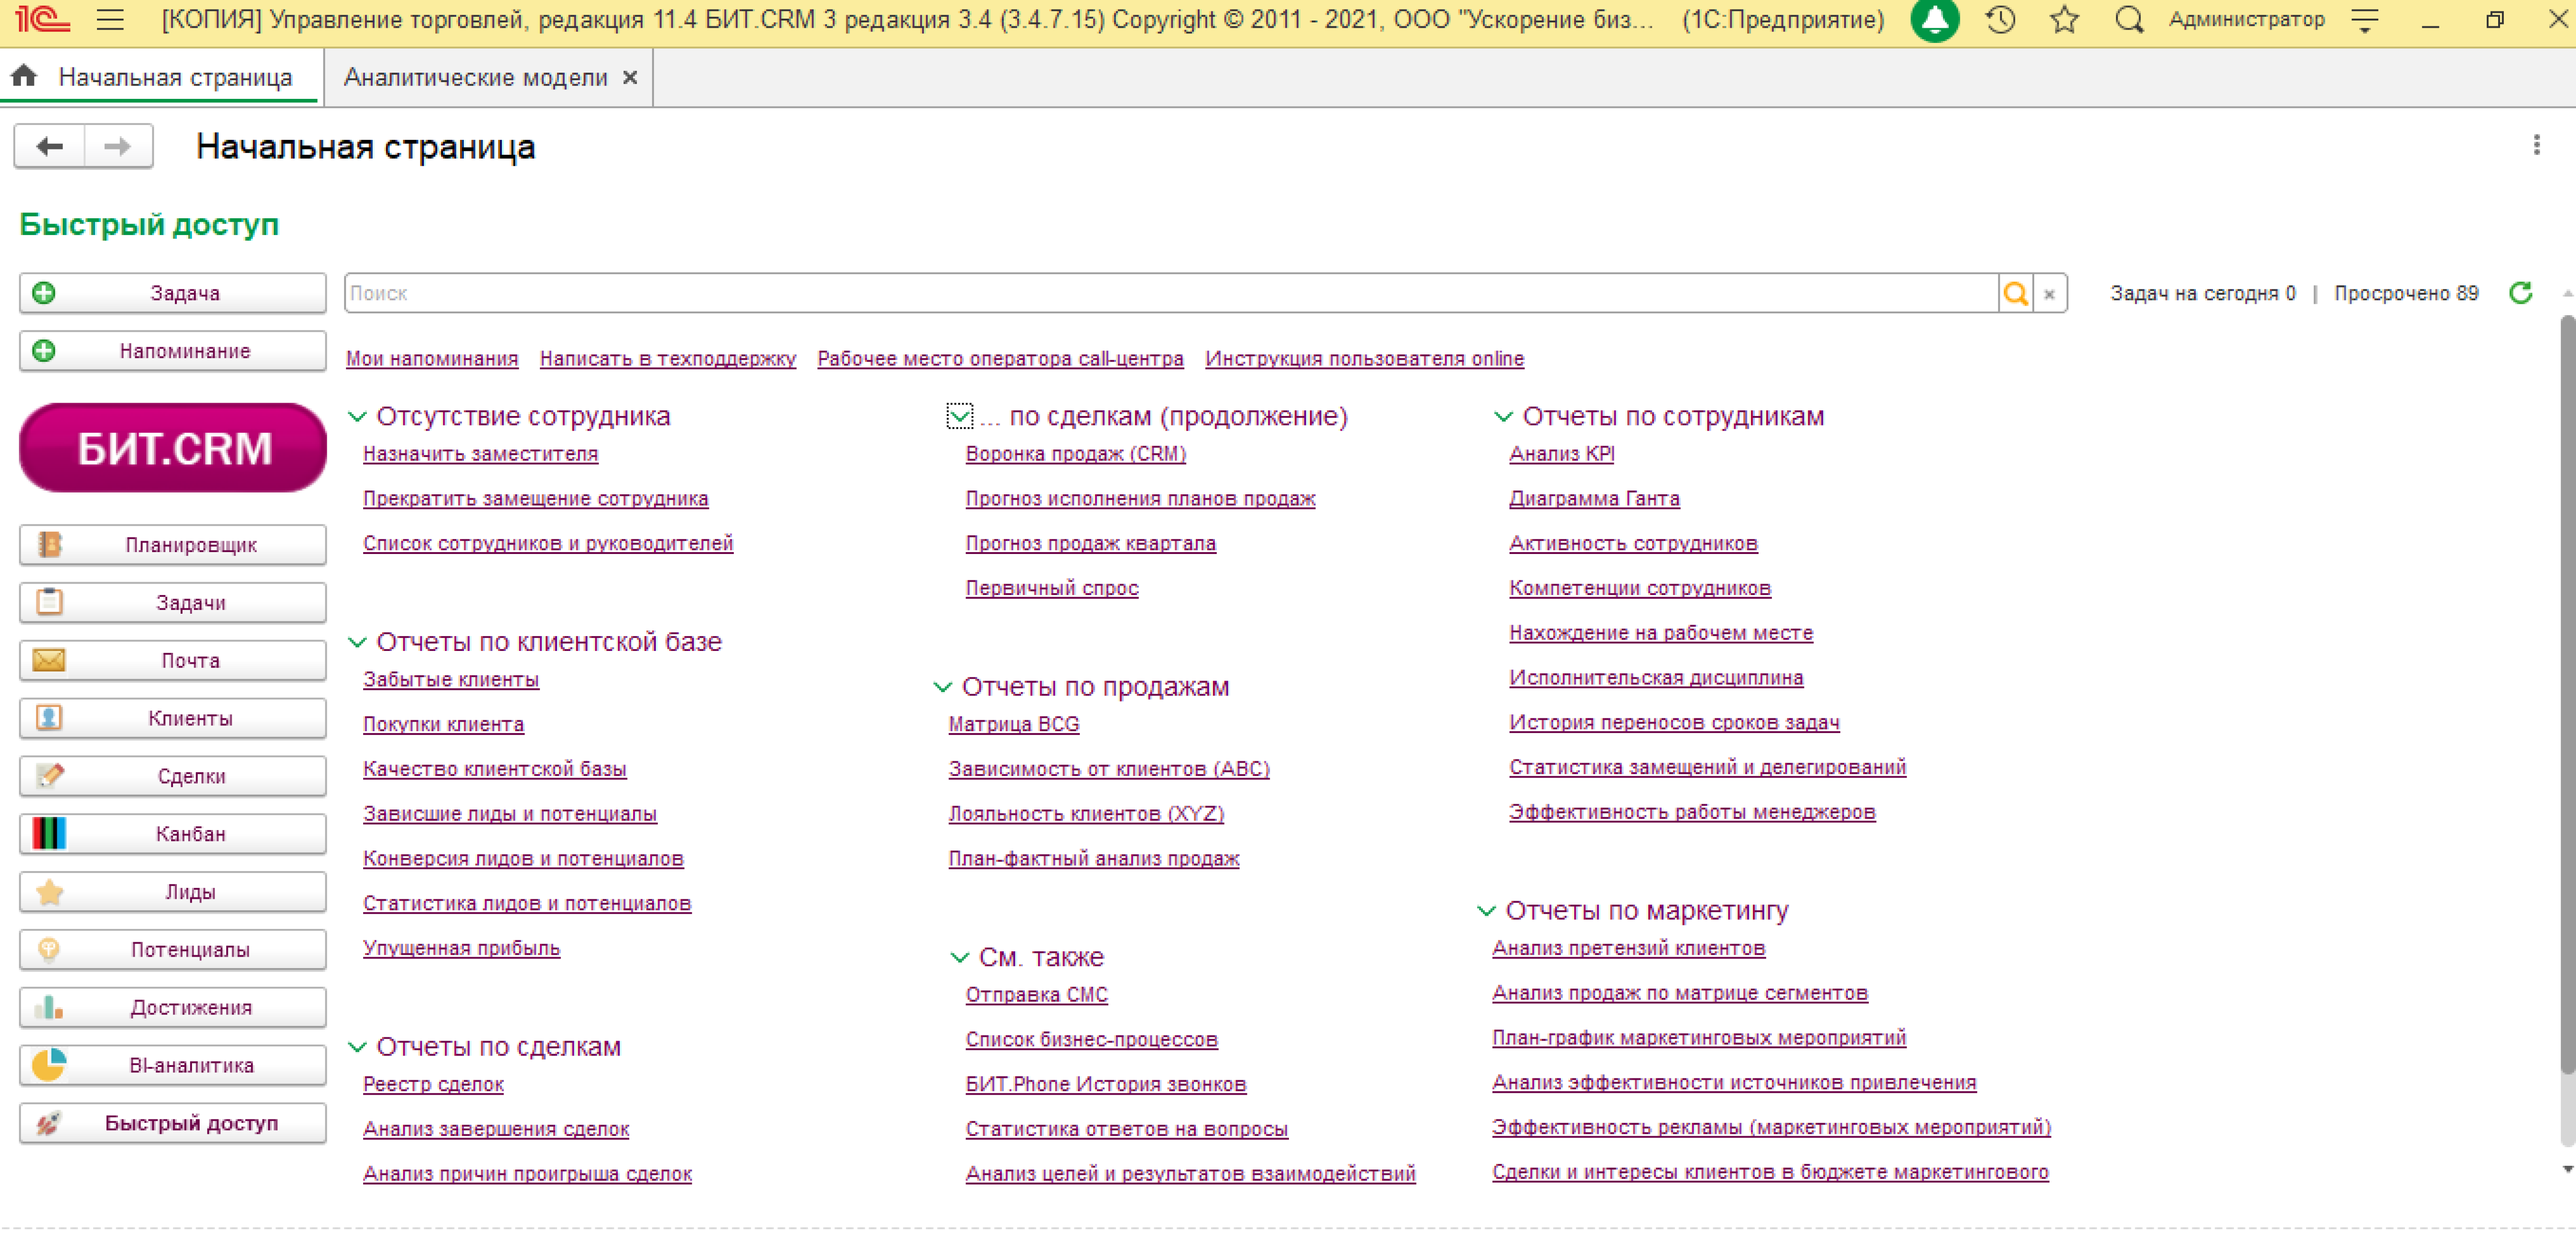2576x1236 pixels.
Task: Open the three-dot more options menu
Action: [x=2536, y=146]
